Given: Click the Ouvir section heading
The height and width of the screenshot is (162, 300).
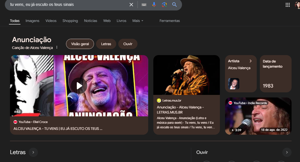Looking at the screenshot, I should [x=202, y=152].
